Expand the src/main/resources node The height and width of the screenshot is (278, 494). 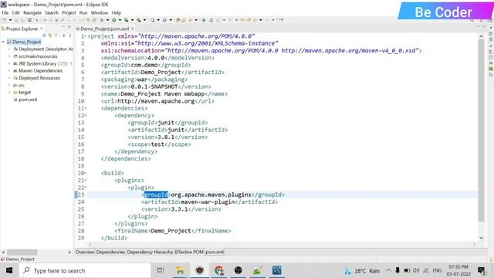coord(9,56)
